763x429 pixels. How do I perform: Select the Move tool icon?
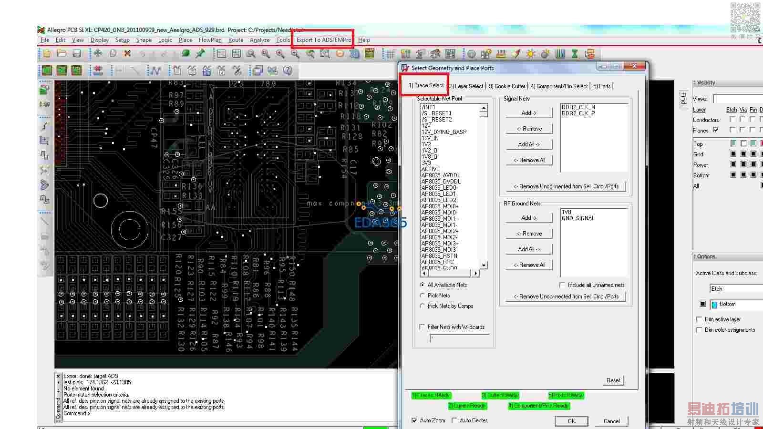coord(98,53)
